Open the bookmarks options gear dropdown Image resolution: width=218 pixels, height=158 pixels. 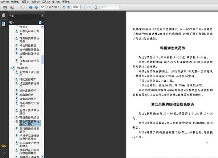tap(12, 22)
